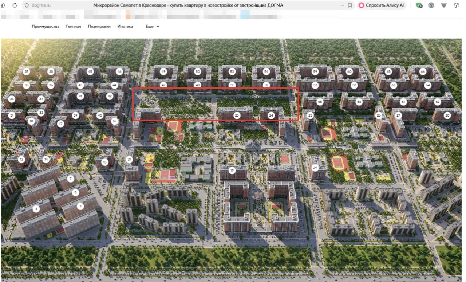The width and height of the screenshot is (466, 282).
Task: Click the rightmost toolbar icon in browser
Action: point(457,5)
